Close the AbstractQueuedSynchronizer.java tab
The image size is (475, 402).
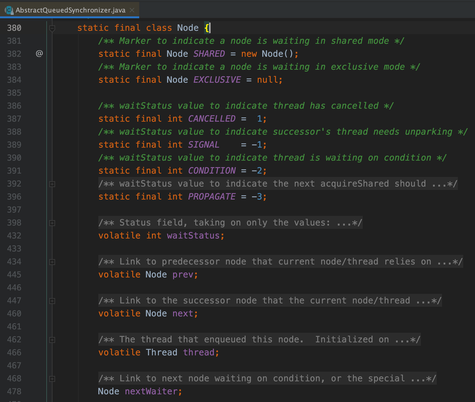tap(132, 10)
